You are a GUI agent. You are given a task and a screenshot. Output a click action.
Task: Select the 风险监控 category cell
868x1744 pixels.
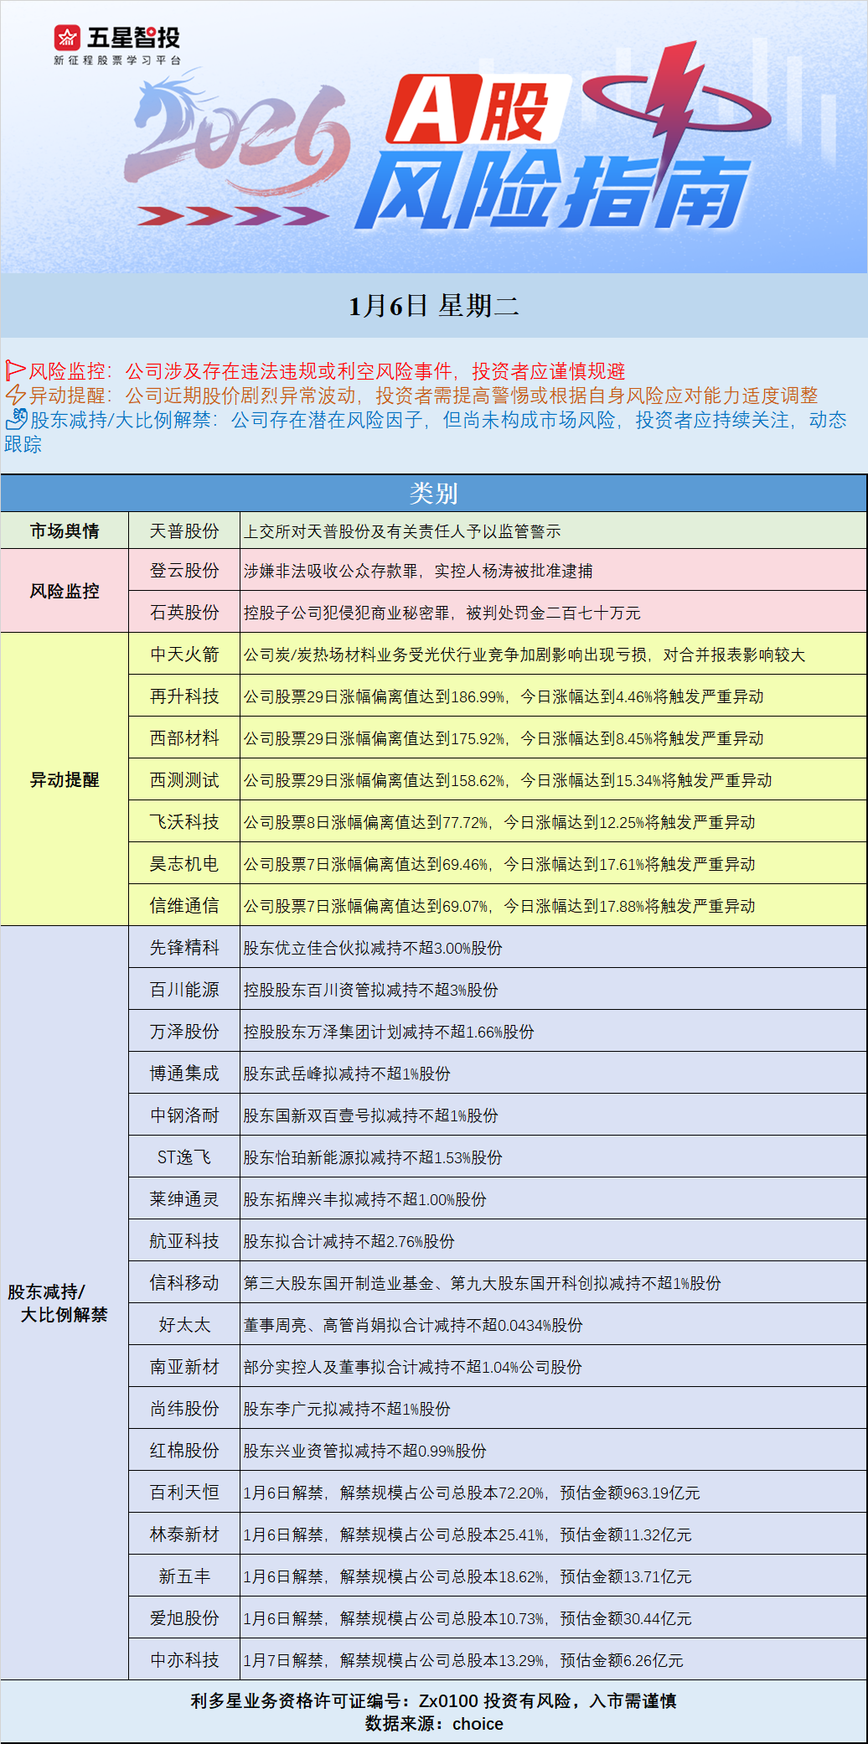pyautogui.click(x=65, y=591)
